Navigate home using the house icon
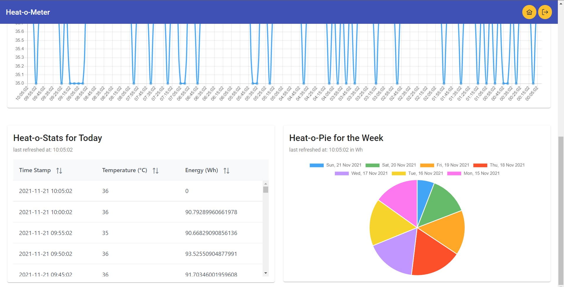This screenshot has height=287, width=564. [529, 12]
